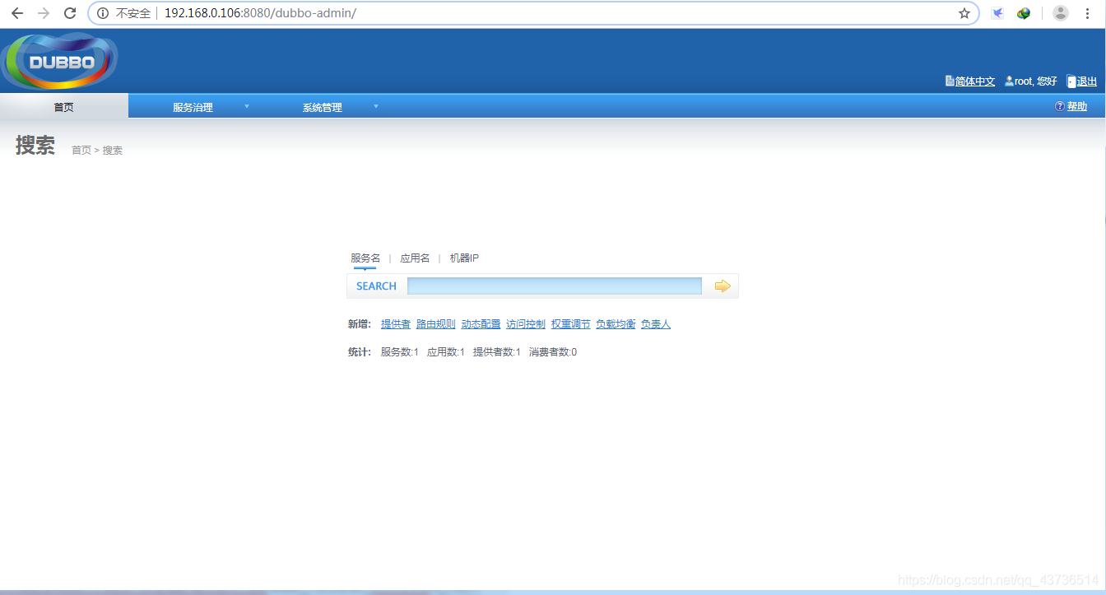Switch search to 应用名 tab
Viewport: 1106px width, 595px height.
coord(415,258)
